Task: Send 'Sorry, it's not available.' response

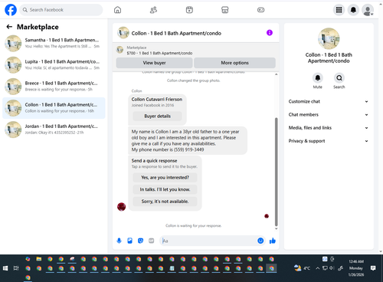Action: point(165,202)
